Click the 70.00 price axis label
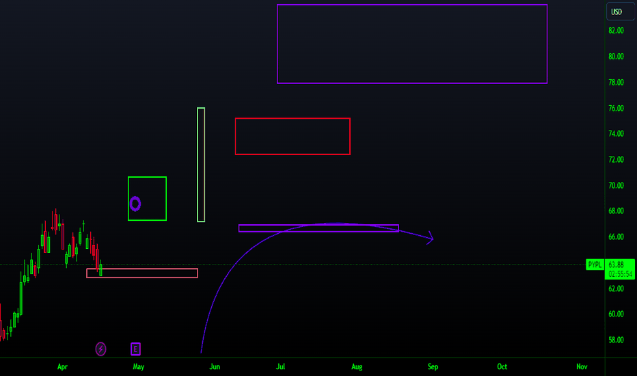This screenshot has width=637, height=376. click(616, 186)
